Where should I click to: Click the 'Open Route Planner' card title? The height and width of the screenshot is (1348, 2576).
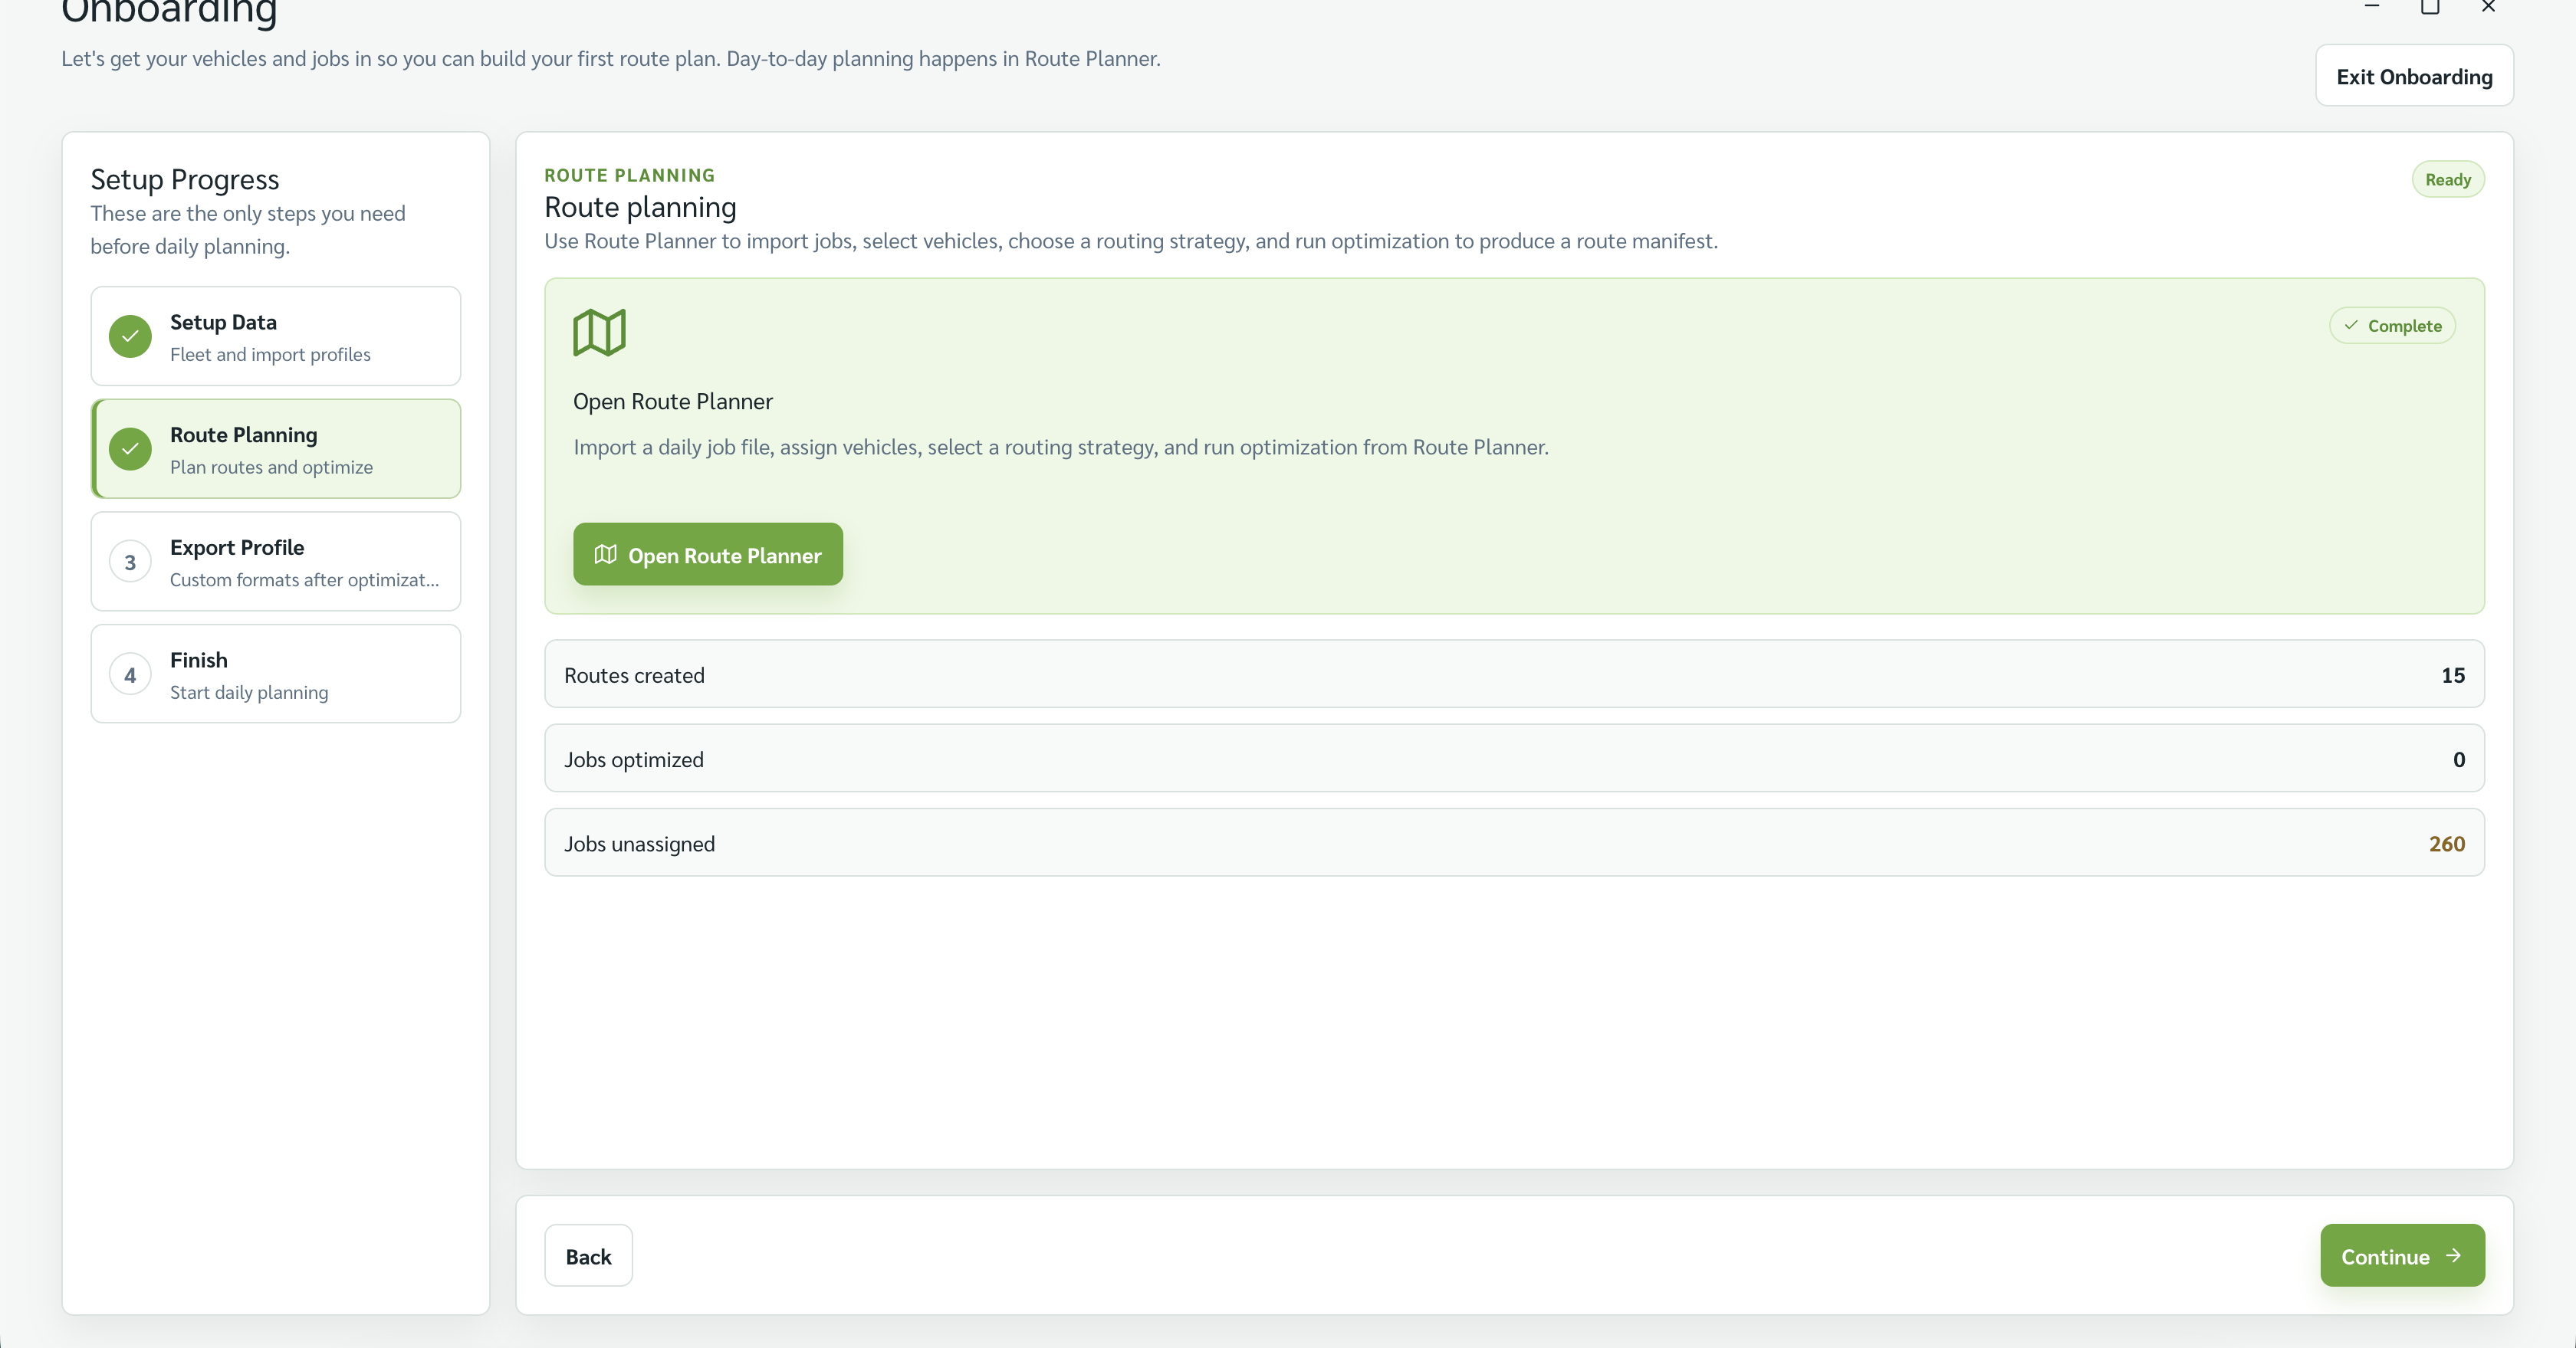click(673, 402)
